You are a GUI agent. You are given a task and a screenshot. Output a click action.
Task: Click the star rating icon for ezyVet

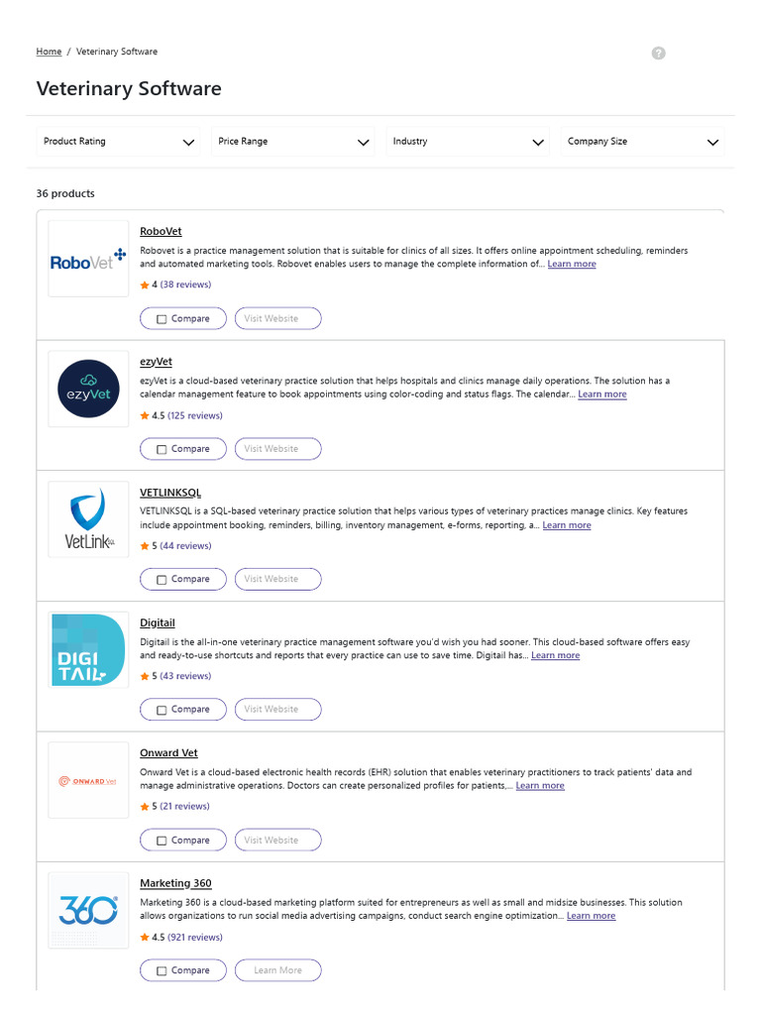[145, 415]
